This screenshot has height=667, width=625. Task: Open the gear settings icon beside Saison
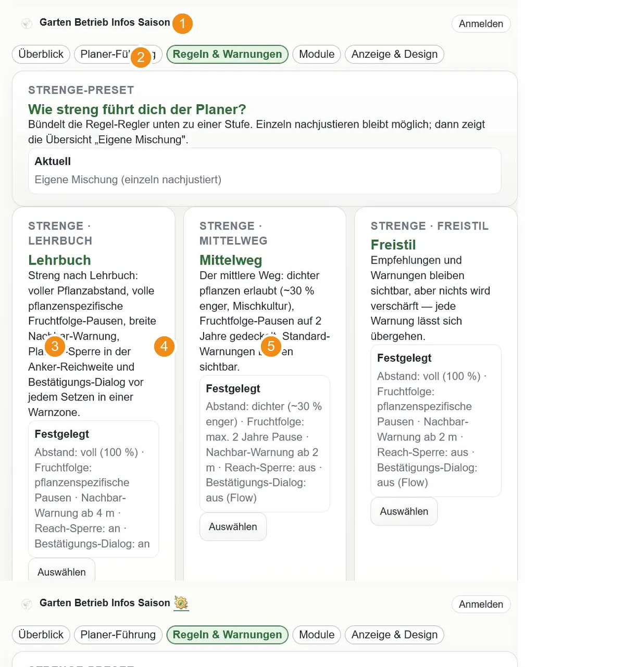181,603
